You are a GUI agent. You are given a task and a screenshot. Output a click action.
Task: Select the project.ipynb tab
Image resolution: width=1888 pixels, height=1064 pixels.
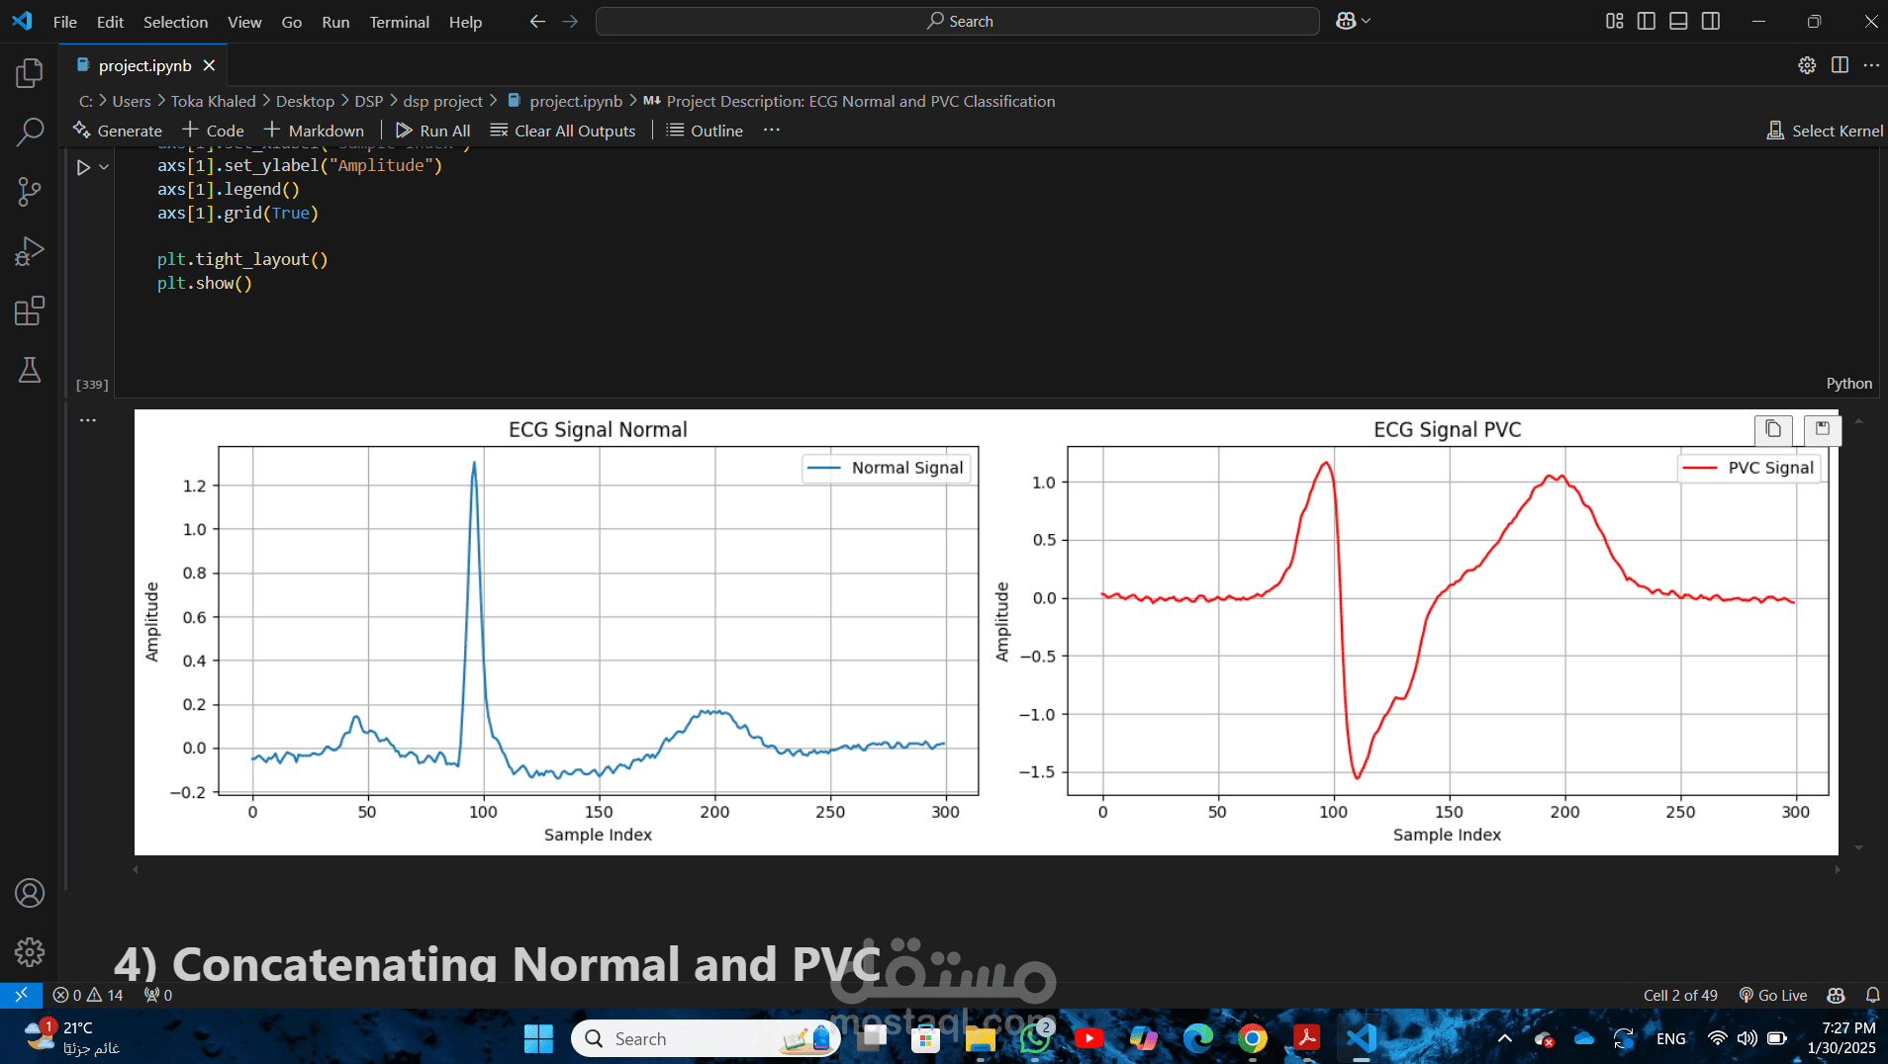pyautogui.click(x=144, y=65)
